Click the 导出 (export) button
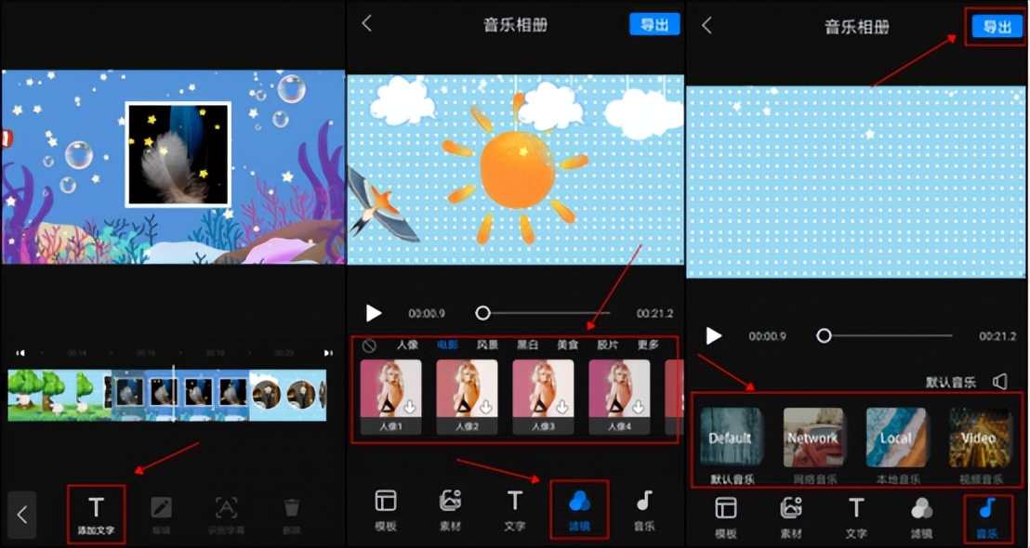 coord(995,27)
